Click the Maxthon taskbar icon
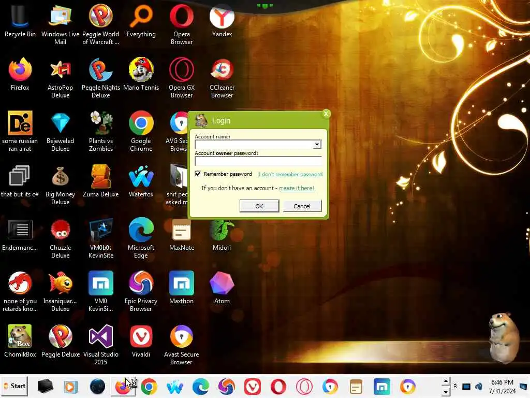 382,387
